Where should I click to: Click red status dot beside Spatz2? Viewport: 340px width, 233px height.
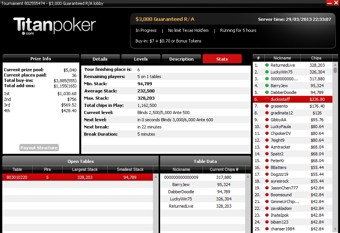(x=267, y=154)
